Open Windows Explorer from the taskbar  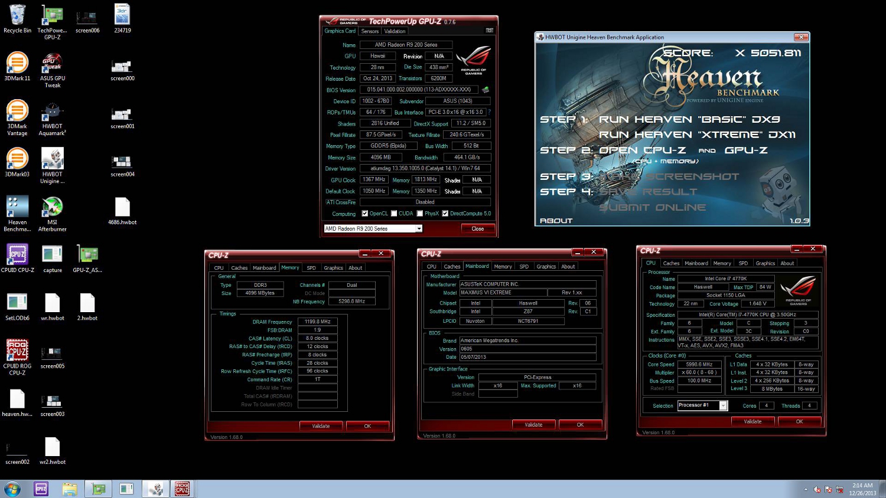[x=69, y=489]
